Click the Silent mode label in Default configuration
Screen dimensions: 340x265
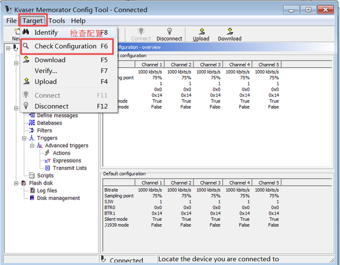[116, 219]
